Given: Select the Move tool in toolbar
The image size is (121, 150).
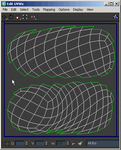Looking at the screenshot, I should click(4, 17).
